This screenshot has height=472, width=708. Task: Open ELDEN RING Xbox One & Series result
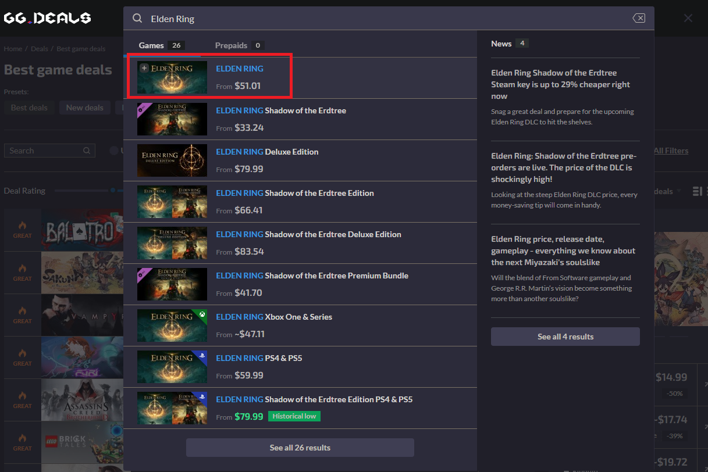(300, 326)
